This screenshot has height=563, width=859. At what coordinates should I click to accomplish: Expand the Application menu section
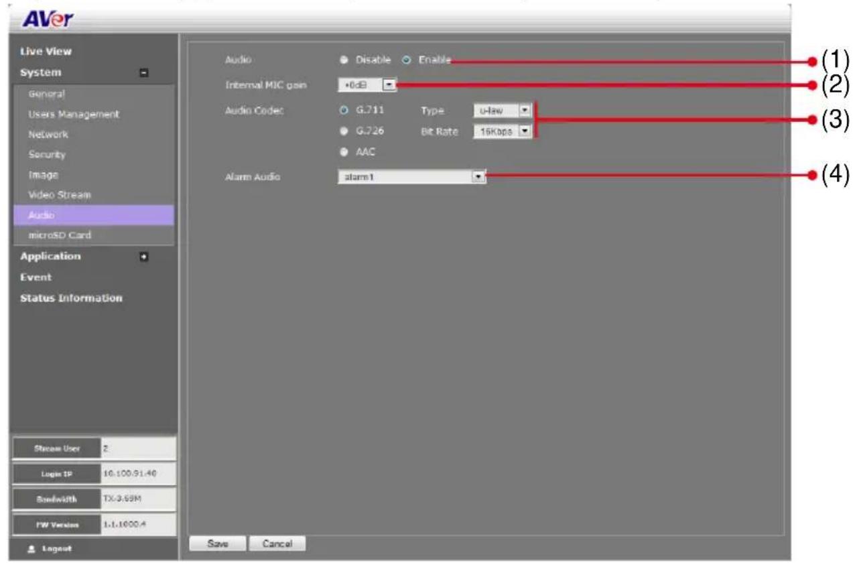pos(143,257)
